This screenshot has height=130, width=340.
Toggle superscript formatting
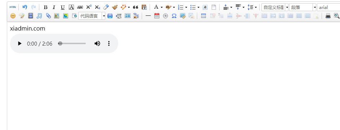(89, 7)
